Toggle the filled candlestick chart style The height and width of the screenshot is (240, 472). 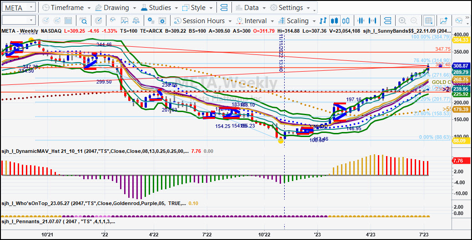[x=334, y=21]
